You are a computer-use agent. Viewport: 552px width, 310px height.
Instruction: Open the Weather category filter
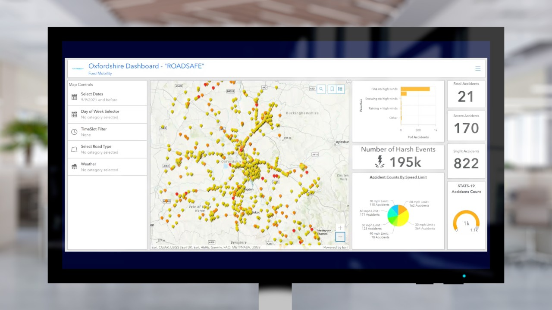[x=88, y=164]
